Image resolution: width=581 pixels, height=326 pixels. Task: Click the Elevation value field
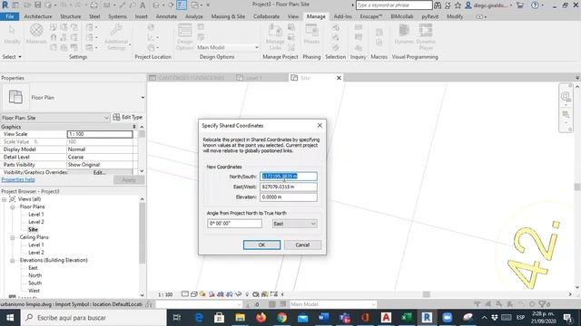[289, 197]
